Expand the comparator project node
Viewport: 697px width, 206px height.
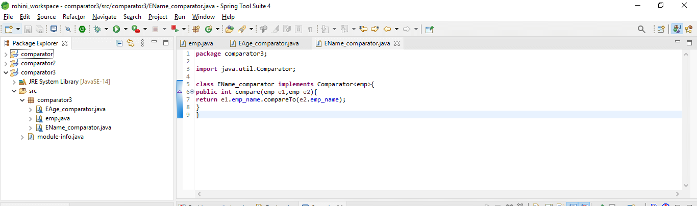click(6, 54)
